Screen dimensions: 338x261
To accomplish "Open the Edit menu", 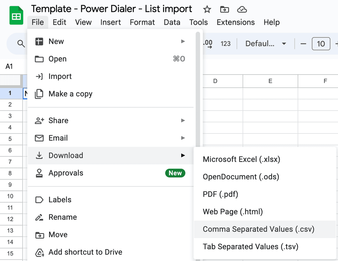I will (59, 22).
